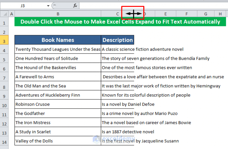Select 'A Study in Scarlet' cell
228x149 pixels.
58,132
